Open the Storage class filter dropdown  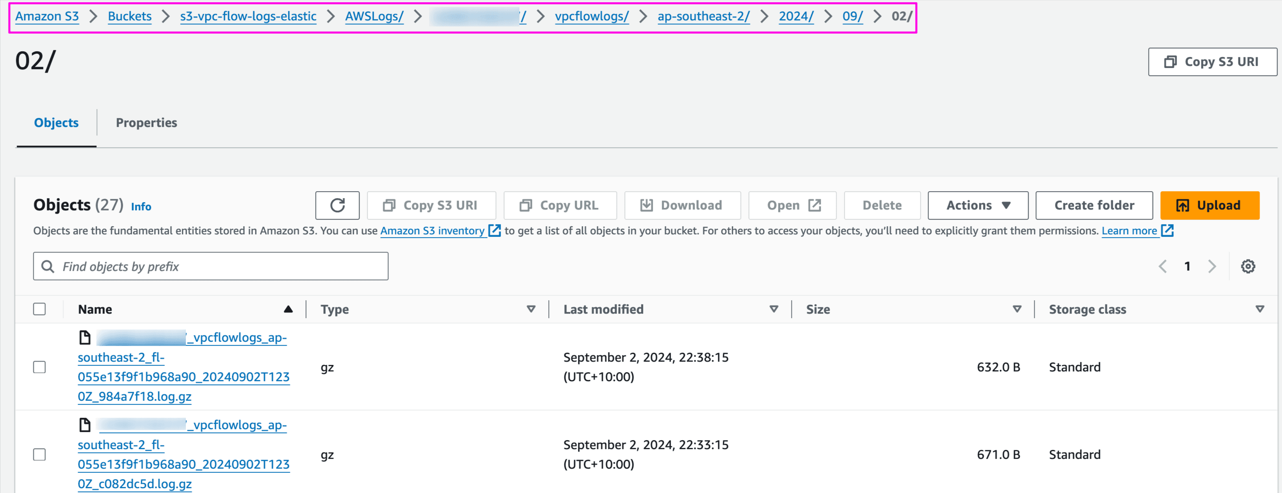pos(1260,308)
